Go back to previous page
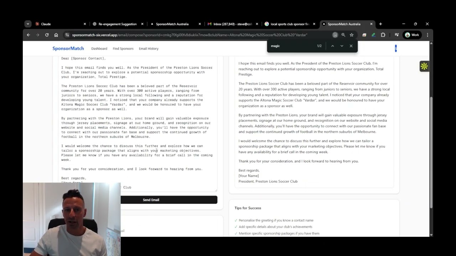Screen dimensions: 456x256 click(x=28, y=35)
